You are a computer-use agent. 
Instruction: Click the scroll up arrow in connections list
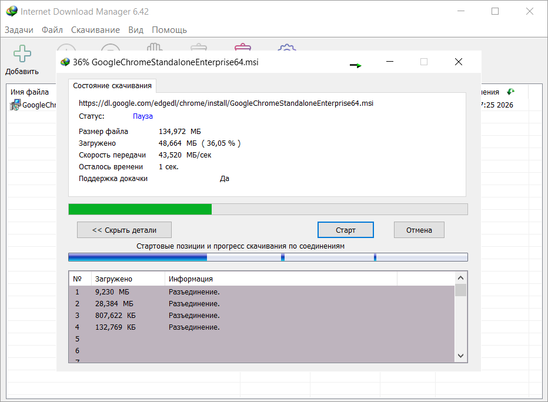pyautogui.click(x=460, y=278)
